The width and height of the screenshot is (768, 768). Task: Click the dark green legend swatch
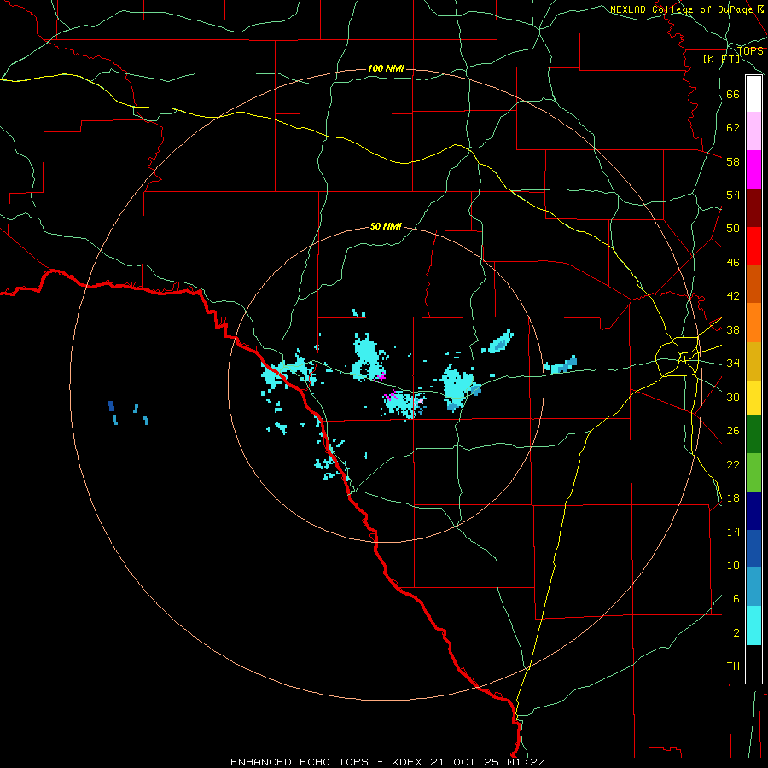(753, 434)
